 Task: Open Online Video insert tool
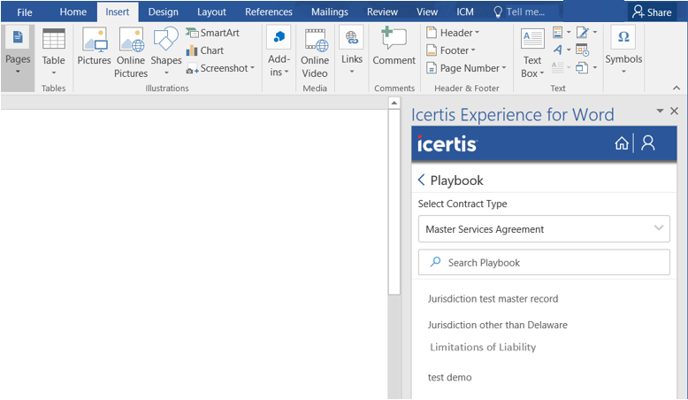(x=315, y=51)
